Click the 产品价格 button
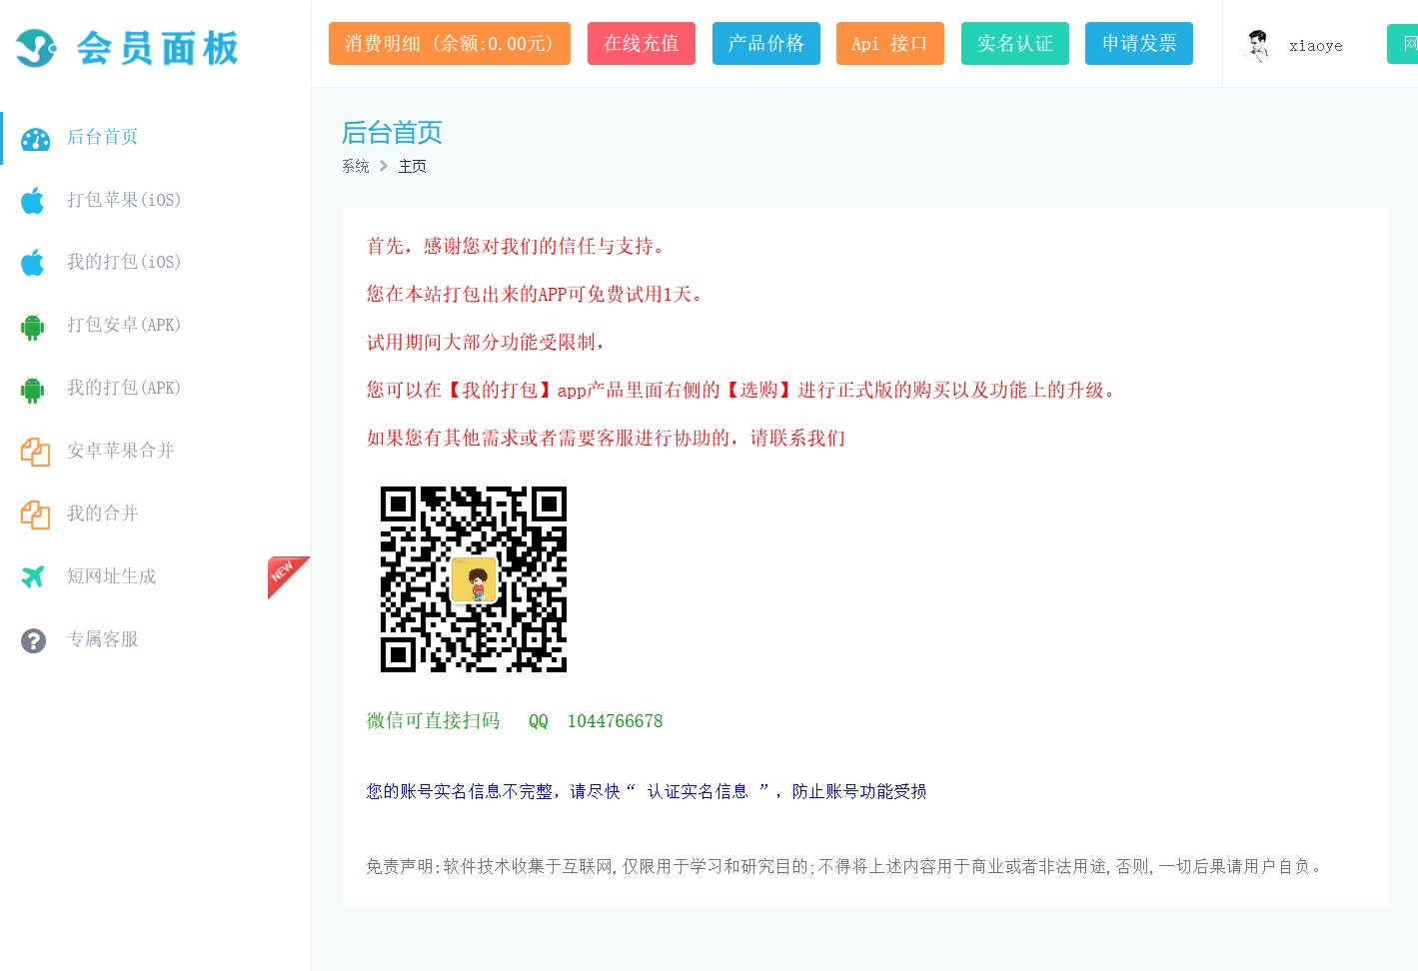The image size is (1418, 971). pyautogui.click(x=766, y=43)
